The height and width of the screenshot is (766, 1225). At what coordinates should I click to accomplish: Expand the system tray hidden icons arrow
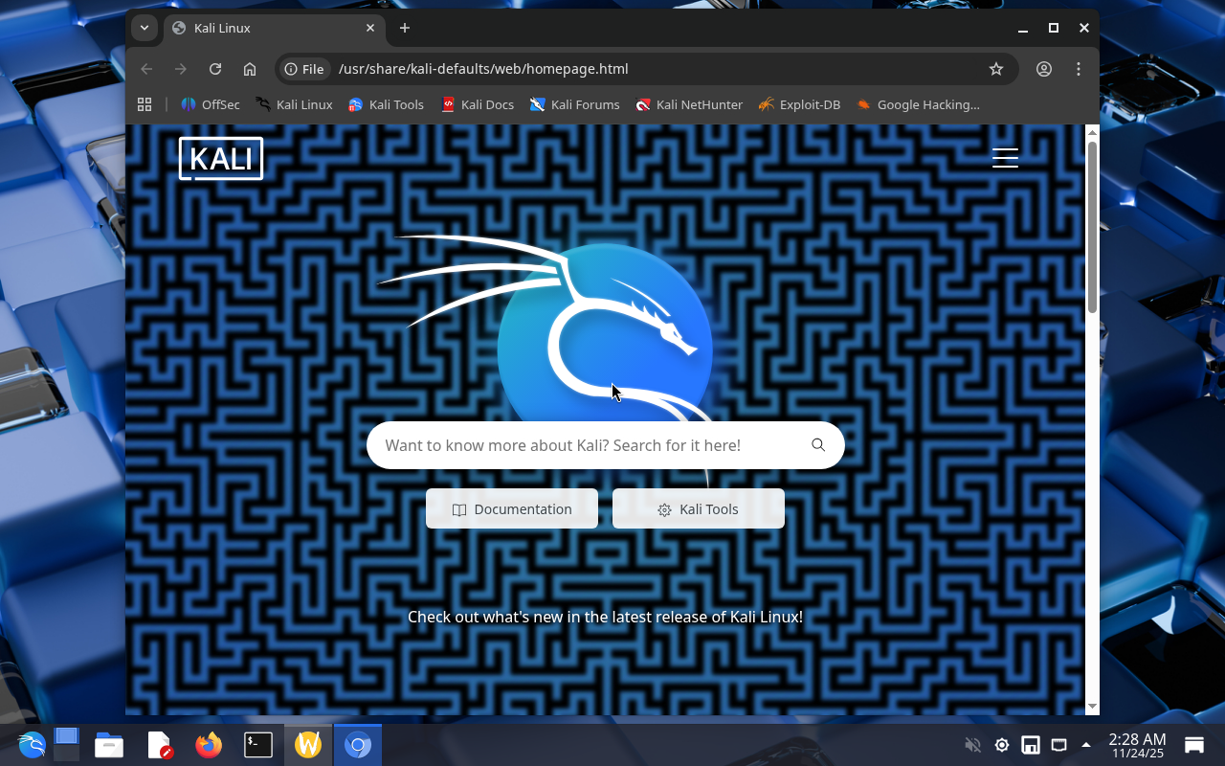(1085, 745)
